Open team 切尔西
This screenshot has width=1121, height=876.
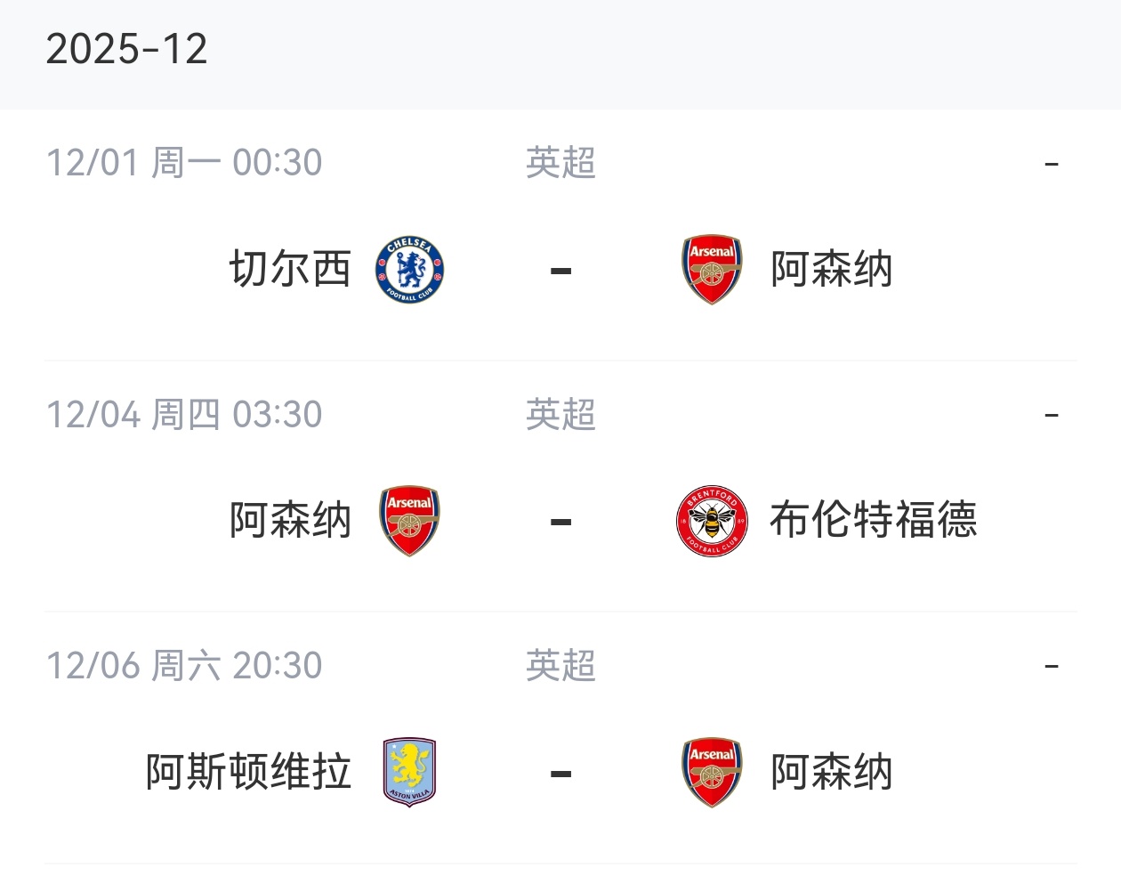(290, 269)
